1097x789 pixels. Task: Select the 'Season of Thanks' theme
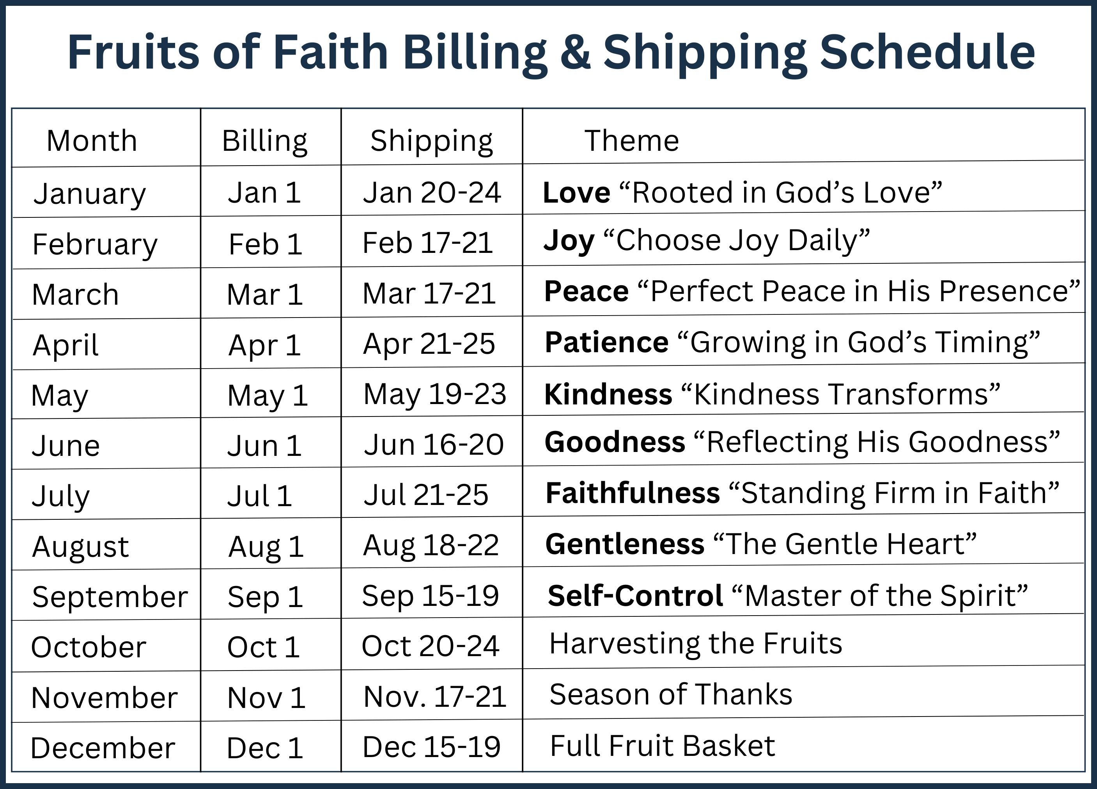click(x=671, y=694)
